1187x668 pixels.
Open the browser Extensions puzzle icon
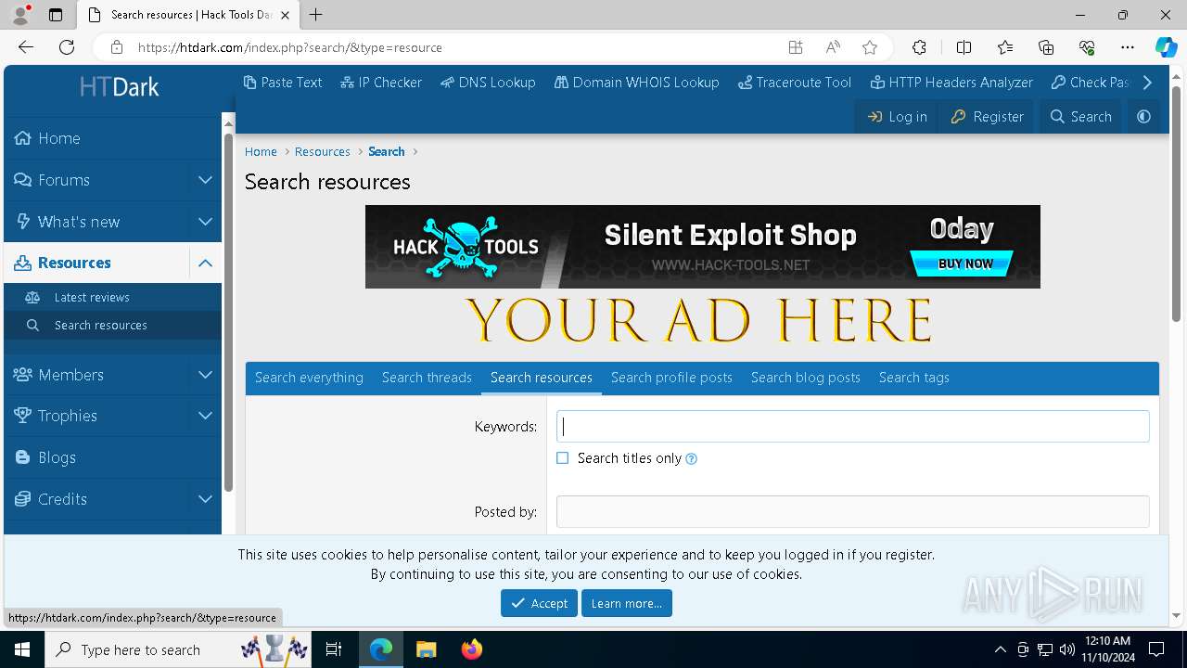(919, 47)
